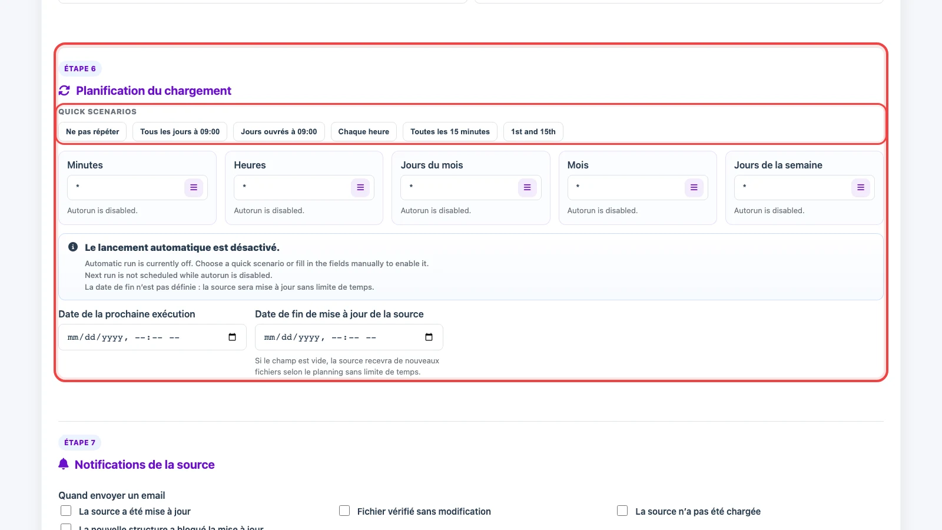This screenshot has width=942, height=530.
Task: Choose Tous les jours à 09:00 scenario
Action: [180, 132]
